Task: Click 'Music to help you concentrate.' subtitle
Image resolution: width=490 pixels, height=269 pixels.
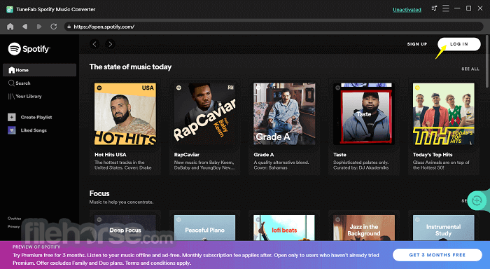Action: pyautogui.click(x=121, y=202)
